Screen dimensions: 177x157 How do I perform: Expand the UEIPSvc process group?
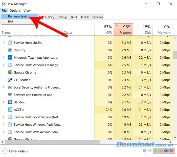(x=4, y=102)
